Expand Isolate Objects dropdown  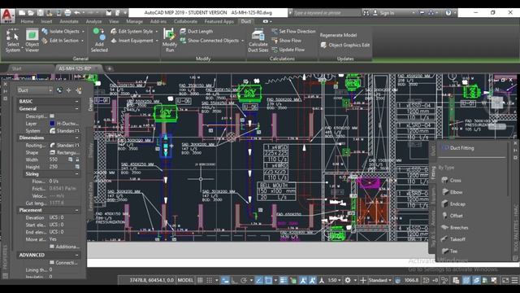tap(83, 31)
